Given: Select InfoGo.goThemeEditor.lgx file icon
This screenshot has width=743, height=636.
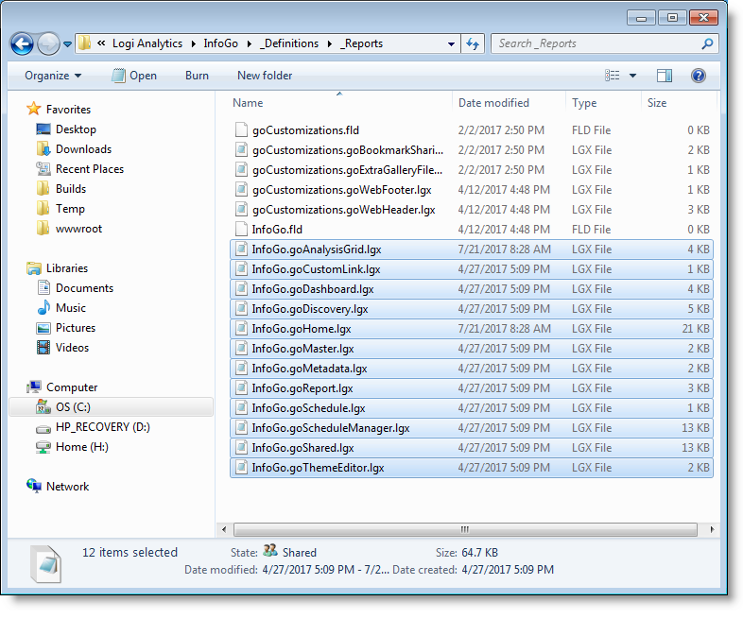Looking at the screenshot, I should click(241, 468).
